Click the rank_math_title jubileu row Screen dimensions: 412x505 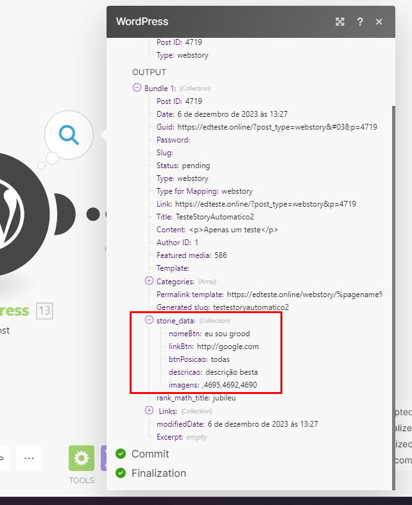pyautogui.click(x=196, y=398)
